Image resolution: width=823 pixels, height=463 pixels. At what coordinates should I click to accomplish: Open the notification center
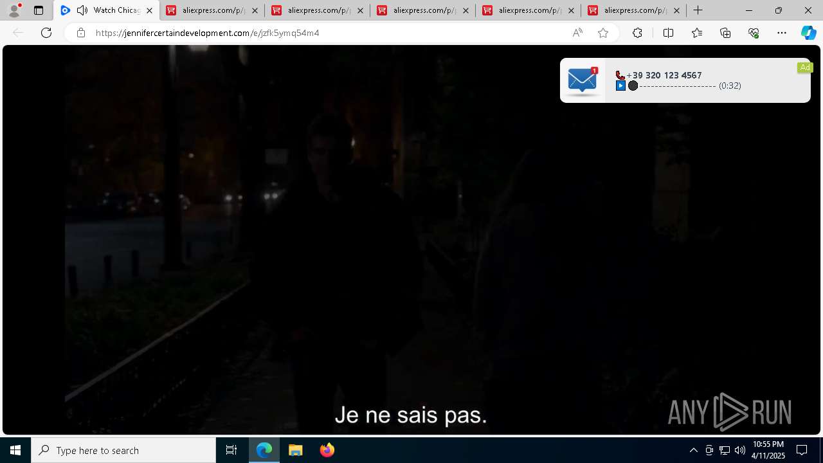(x=802, y=450)
